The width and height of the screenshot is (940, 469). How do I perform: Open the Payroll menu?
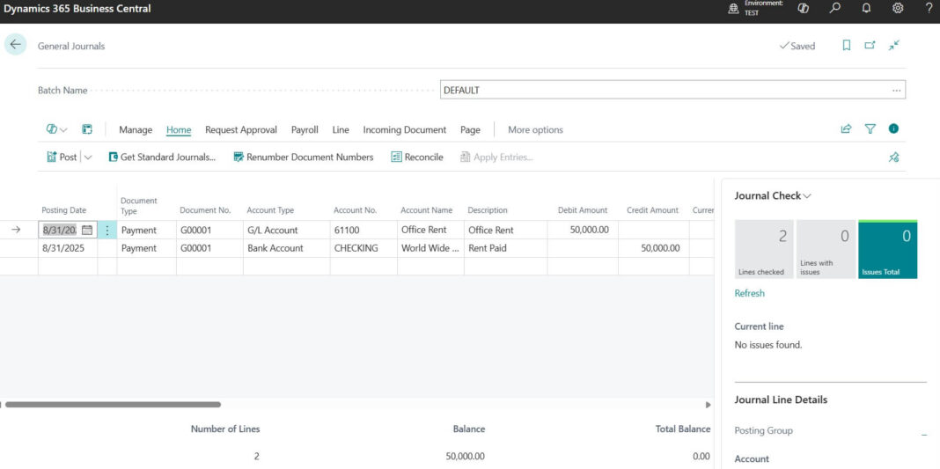(x=305, y=130)
